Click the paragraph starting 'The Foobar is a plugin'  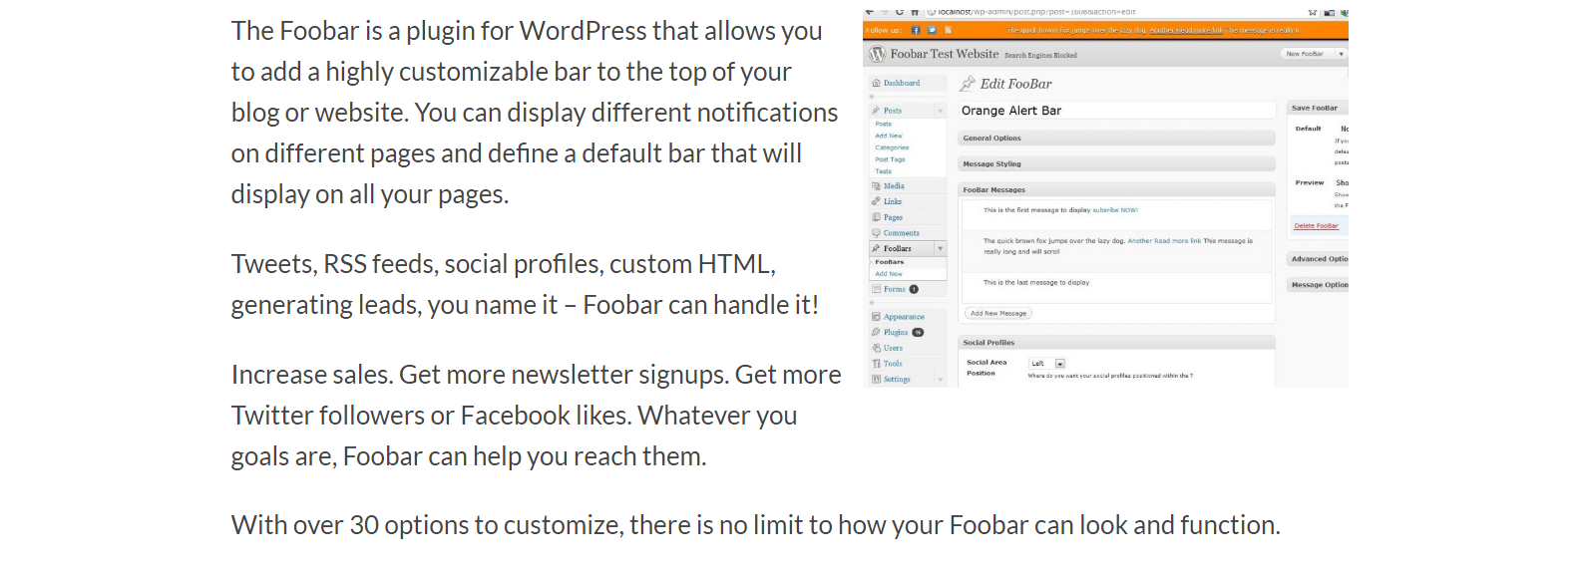[x=535, y=113]
